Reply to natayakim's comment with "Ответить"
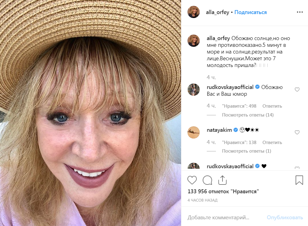Viewport: 308px width, 226px height. [x=272, y=142]
